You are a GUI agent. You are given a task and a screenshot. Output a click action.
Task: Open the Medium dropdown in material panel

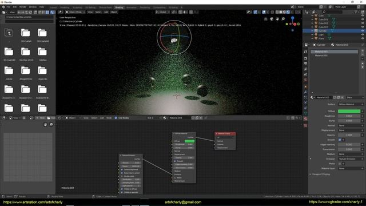pos(351,154)
